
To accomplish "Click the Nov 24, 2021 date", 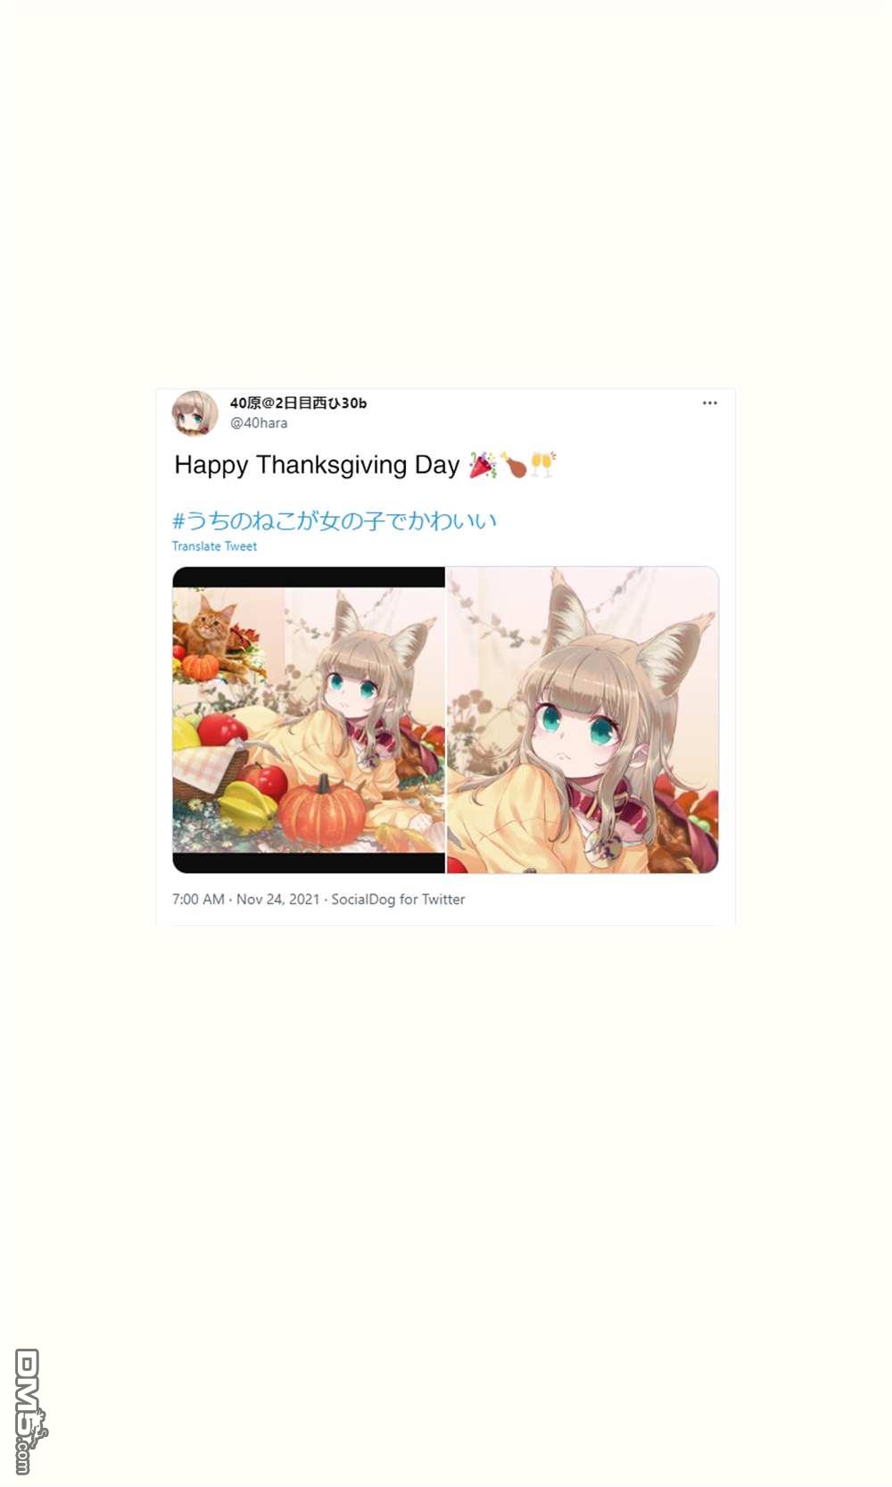I will coord(277,900).
